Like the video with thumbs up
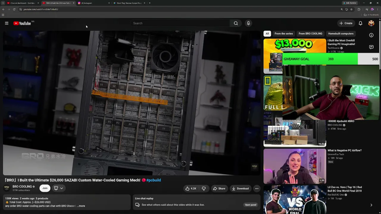This screenshot has width=381, height=214. (x=190, y=188)
